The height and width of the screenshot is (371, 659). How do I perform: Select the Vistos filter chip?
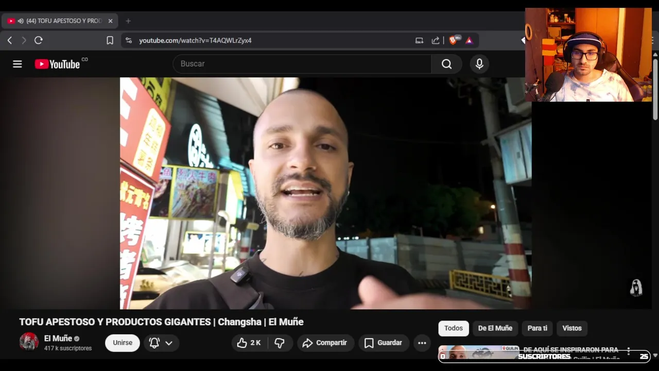pos(572,328)
